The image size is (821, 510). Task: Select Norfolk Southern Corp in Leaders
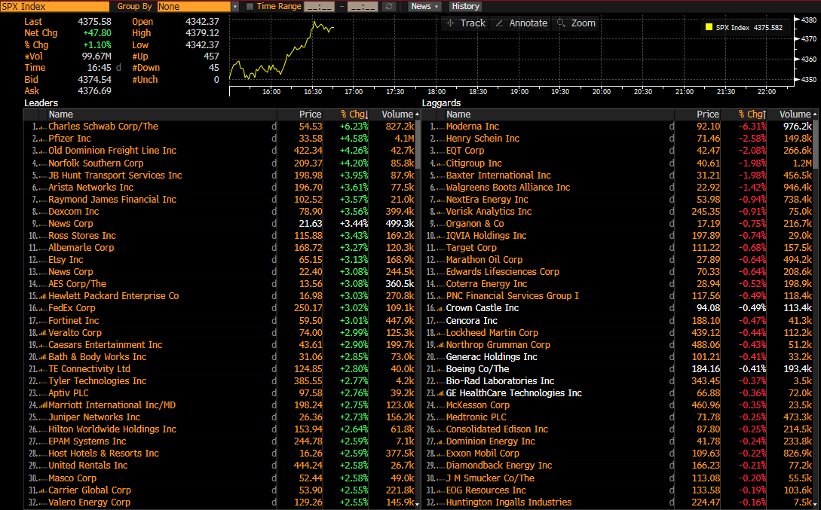96,163
